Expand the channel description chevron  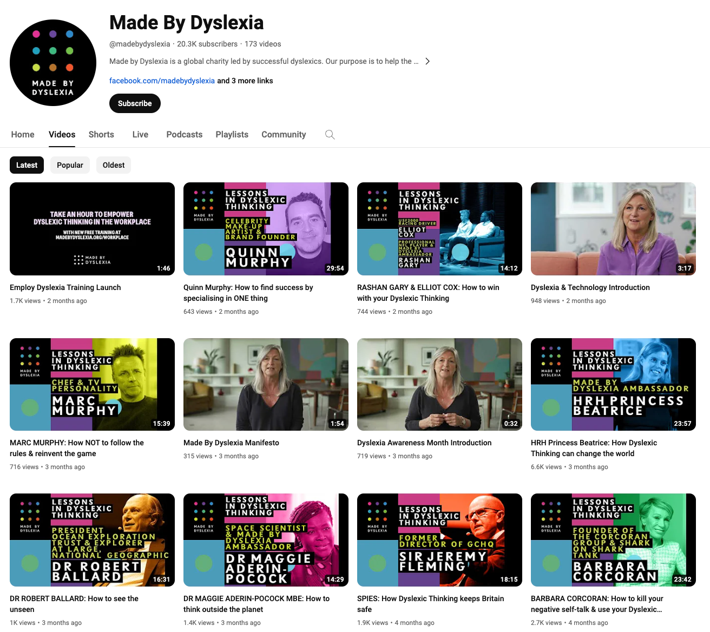click(x=428, y=61)
